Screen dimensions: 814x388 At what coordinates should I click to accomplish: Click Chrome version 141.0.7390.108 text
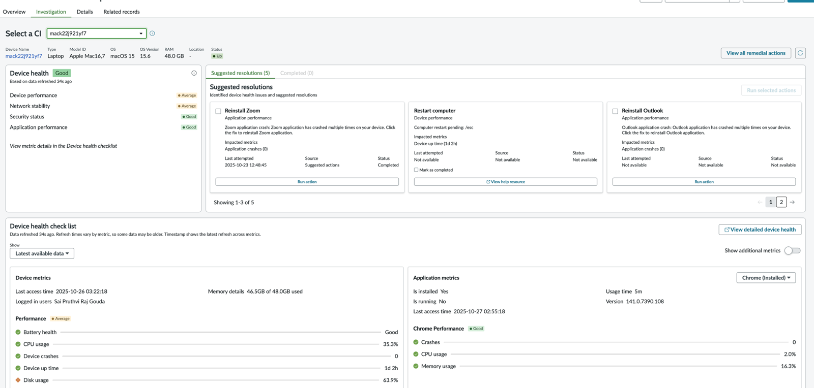tap(645, 301)
